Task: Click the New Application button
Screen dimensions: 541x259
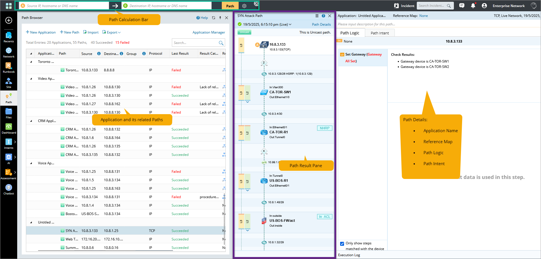Action: pyautogui.click(x=41, y=32)
